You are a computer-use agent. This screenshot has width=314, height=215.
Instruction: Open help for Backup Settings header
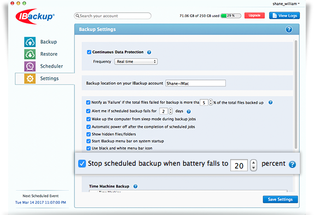(289, 30)
